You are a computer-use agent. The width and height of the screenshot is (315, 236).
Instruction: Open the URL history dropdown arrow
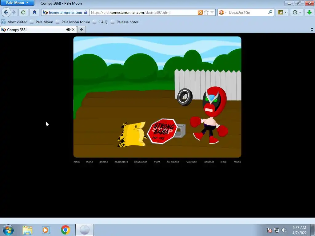coord(212,12)
